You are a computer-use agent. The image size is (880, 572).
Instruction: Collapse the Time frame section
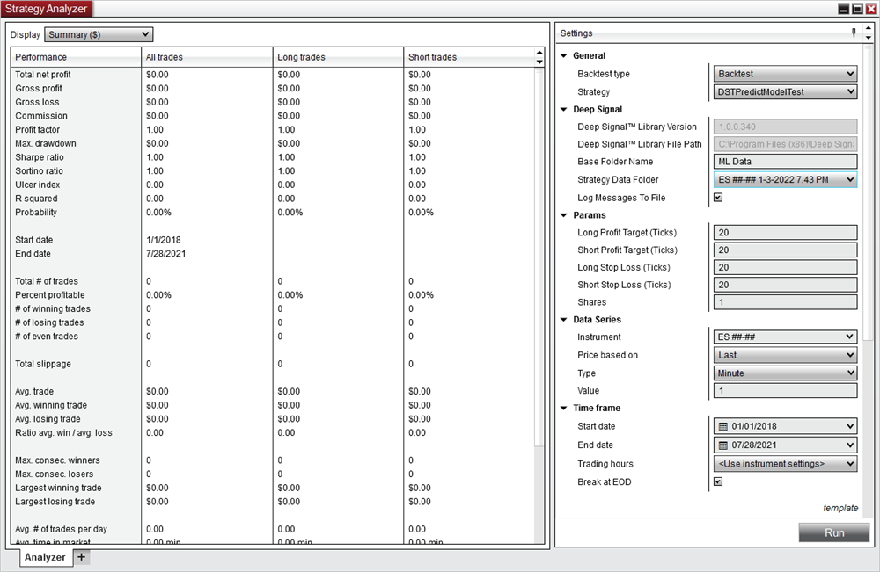click(563, 408)
